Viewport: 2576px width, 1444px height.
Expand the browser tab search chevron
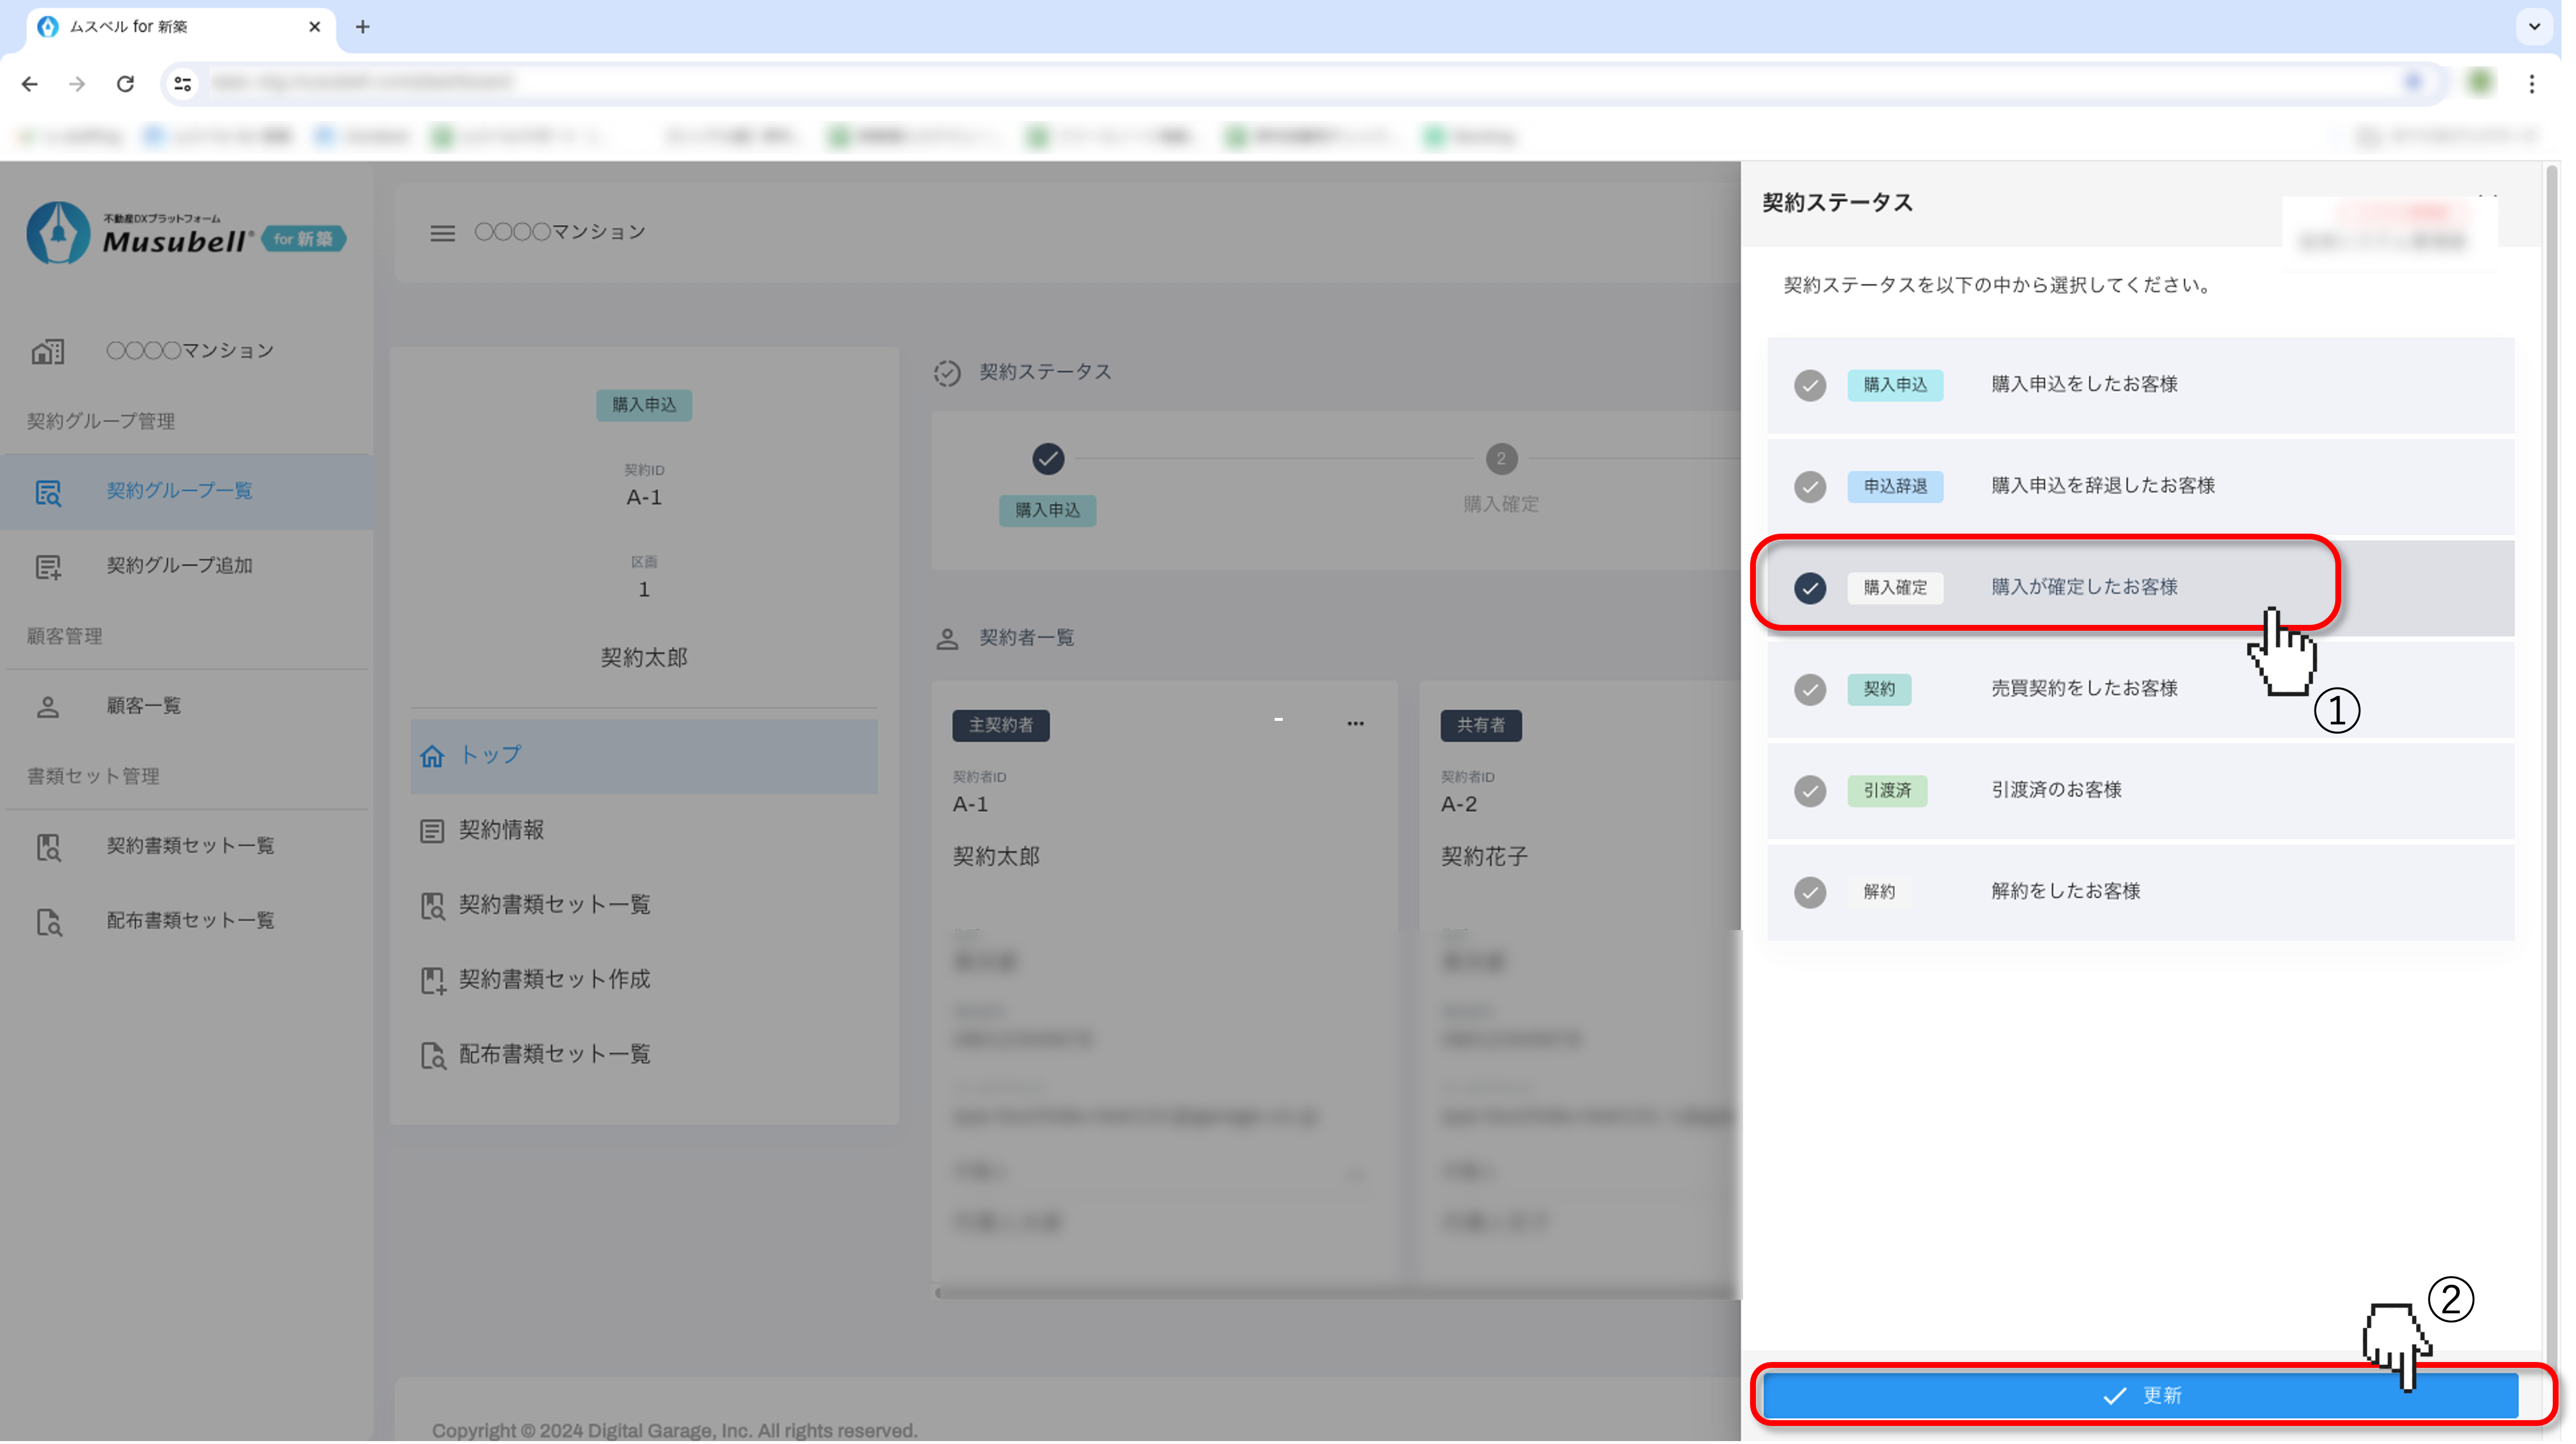click(2534, 26)
